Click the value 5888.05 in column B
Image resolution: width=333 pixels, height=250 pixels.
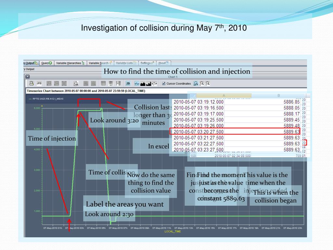click(x=291, y=108)
